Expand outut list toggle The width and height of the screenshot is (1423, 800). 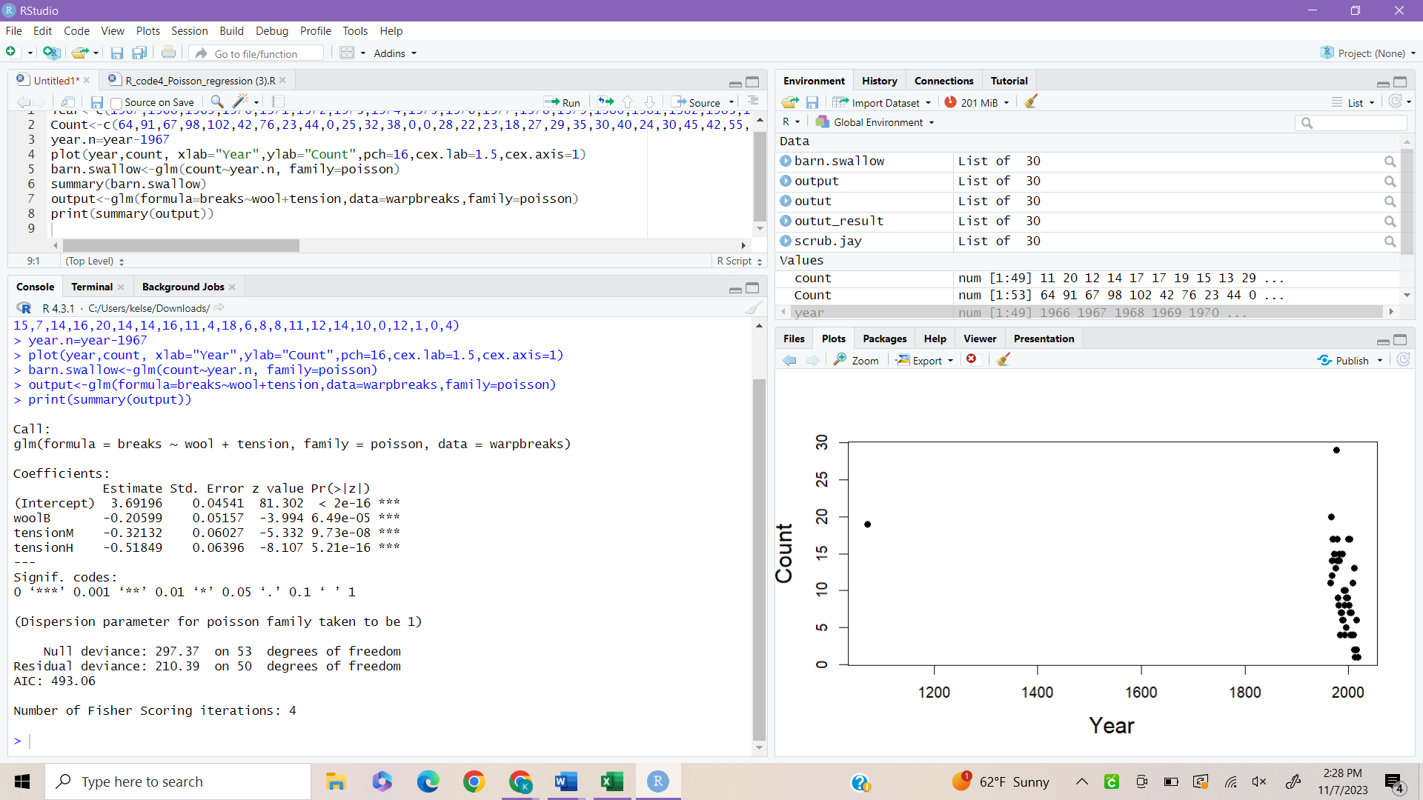(x=786, y=201)
